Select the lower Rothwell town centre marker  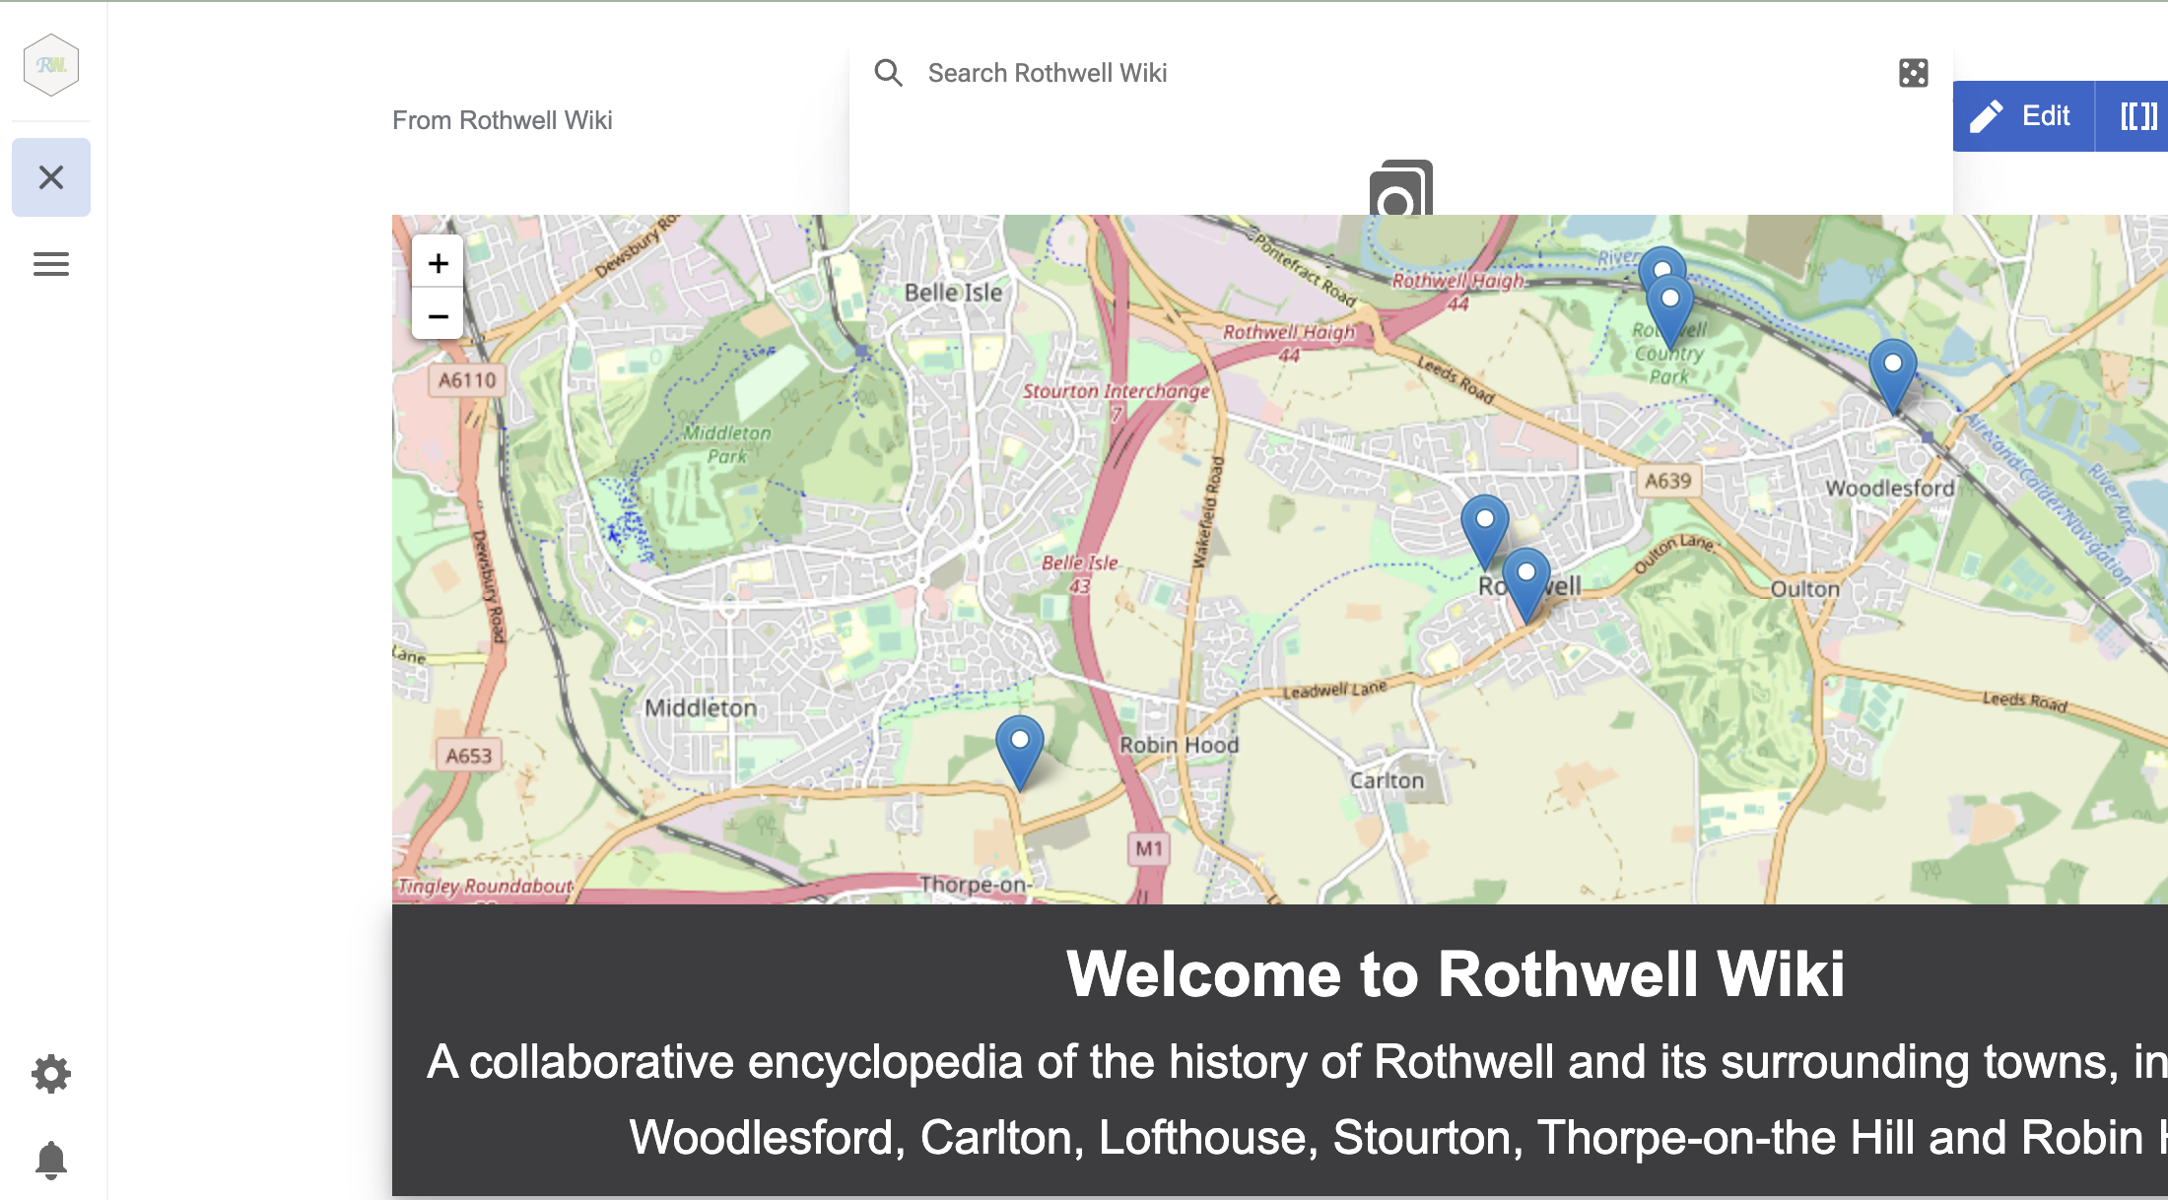pos(1526,581)
